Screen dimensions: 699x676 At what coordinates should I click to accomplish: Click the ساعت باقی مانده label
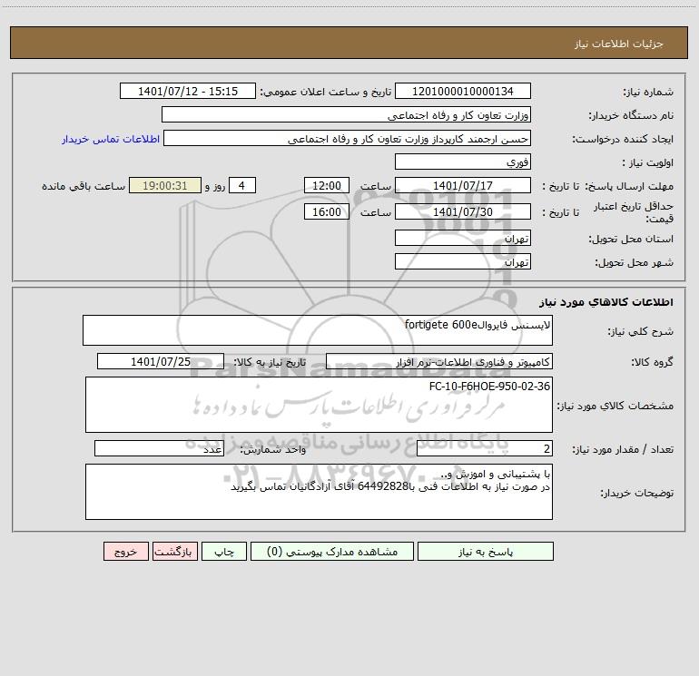click(x=84, y=186)
